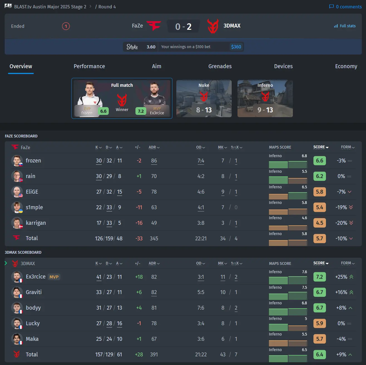The width and height of the screenshot is (366, 365).
Task: Click s1mple's player avatar
Action: (17, 207)
